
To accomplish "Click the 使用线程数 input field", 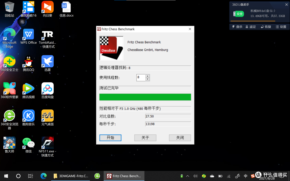I will click(141, 77).
